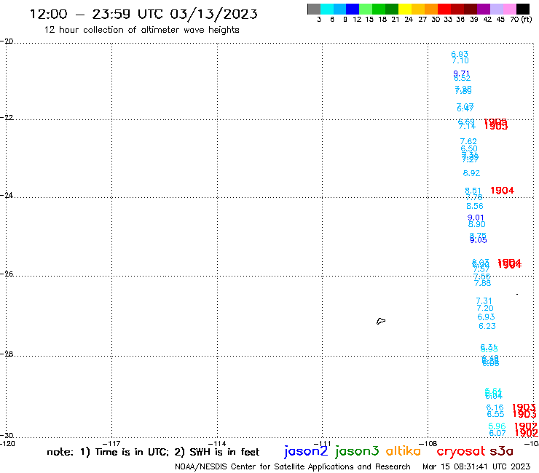Screen dimensions: 539x473
Task: Click the wave height value '6.50'
Action: [x=469, y=148]
